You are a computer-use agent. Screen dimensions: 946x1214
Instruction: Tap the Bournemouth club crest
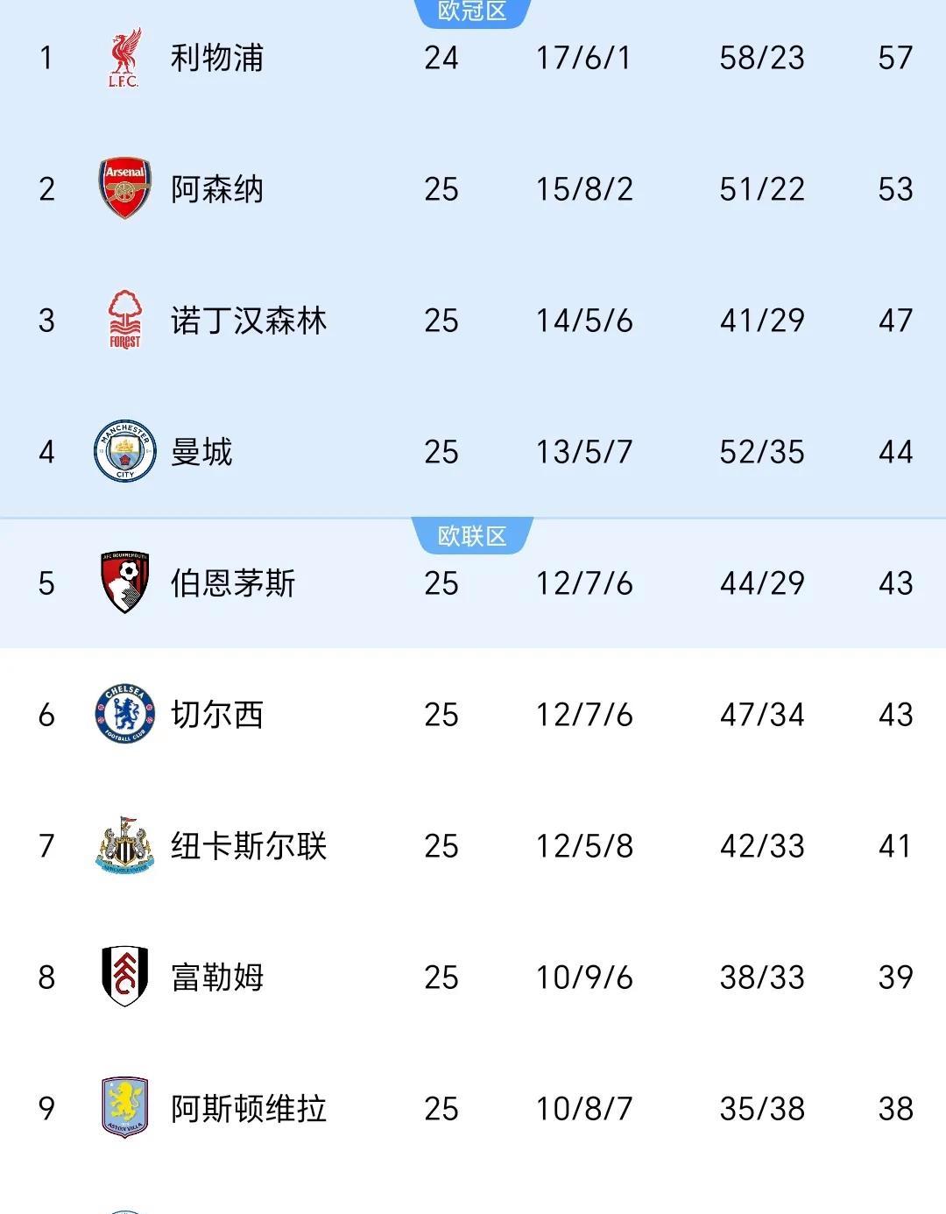[x=124, y=582]
